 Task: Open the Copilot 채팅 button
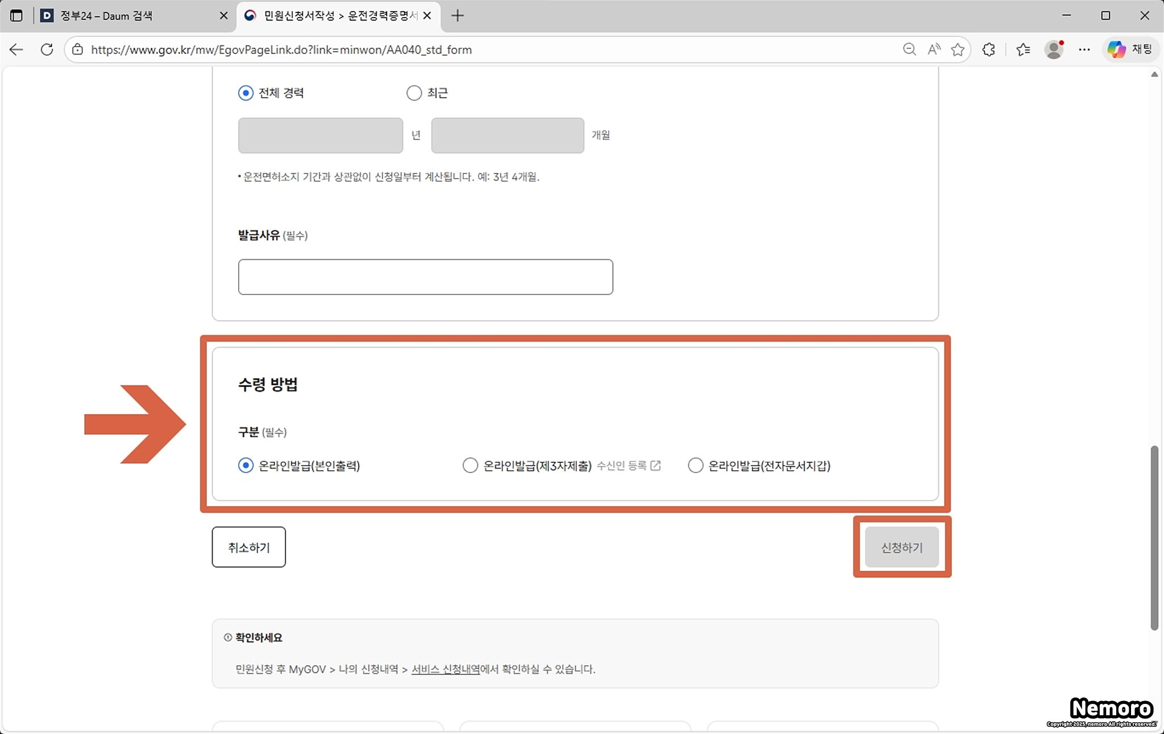pos(1130,49)
